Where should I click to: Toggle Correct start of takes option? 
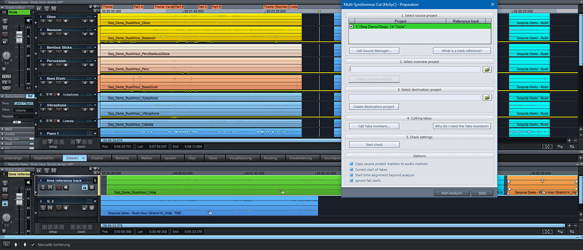coord(351,169)
